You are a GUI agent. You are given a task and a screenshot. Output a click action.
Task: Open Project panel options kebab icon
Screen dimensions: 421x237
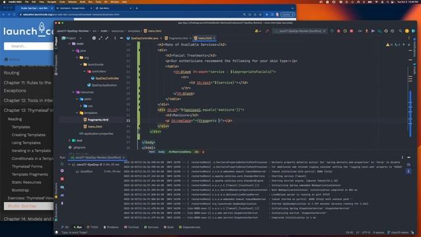point(115,38)
